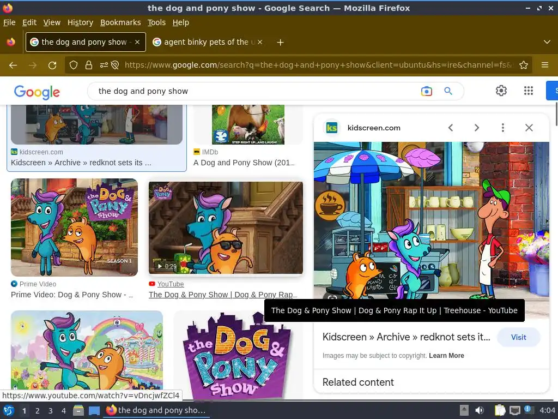Open site permissions icon in address bar

pos(104,65)
